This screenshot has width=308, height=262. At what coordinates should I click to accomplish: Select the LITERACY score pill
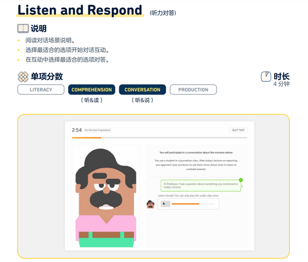(x=41, y=90)
